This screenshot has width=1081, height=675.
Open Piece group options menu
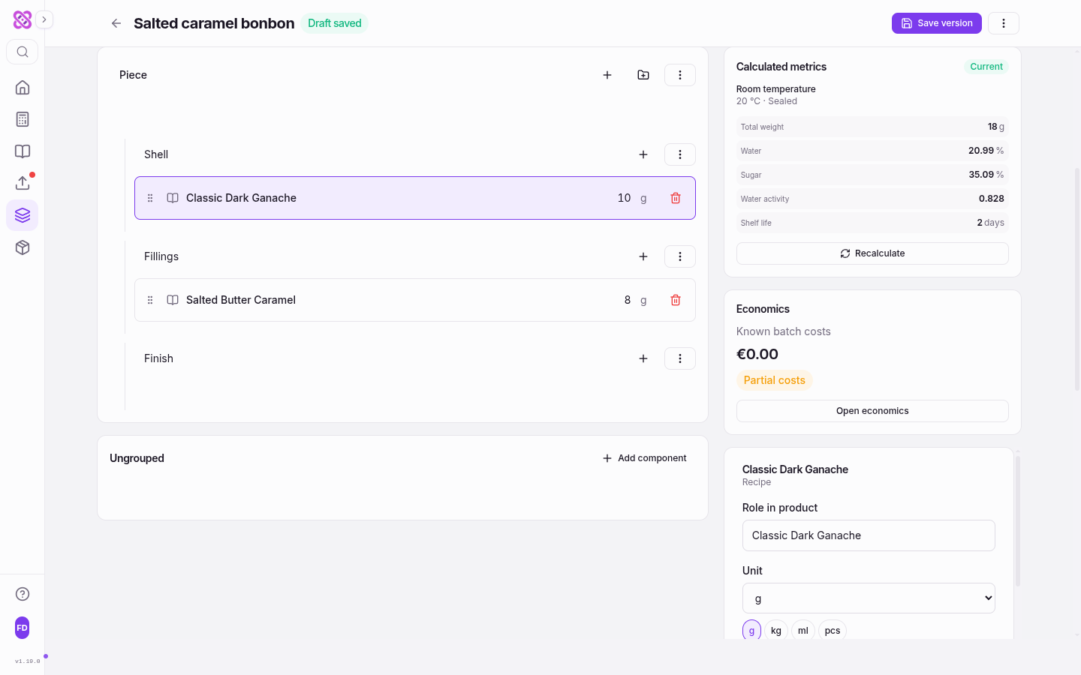point(680,75)
